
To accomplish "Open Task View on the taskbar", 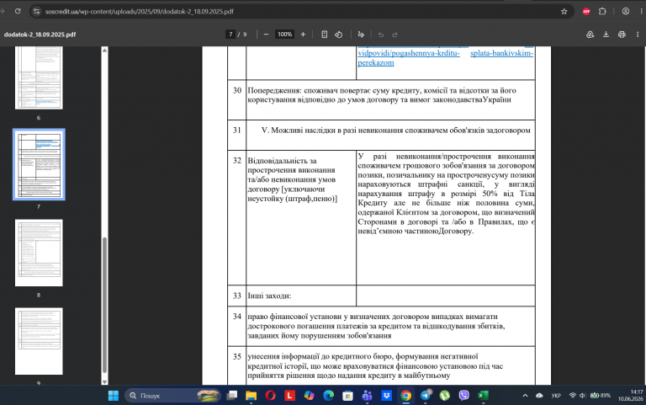I will (x=232, y=396).
